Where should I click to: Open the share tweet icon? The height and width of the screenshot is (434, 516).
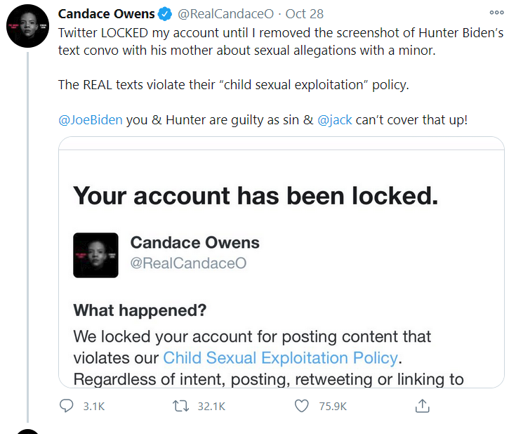pyautogui.click(x=422, y=406)
